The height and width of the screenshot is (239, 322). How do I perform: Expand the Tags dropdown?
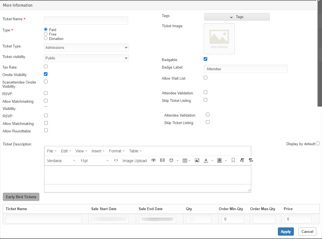pos(237,17)
